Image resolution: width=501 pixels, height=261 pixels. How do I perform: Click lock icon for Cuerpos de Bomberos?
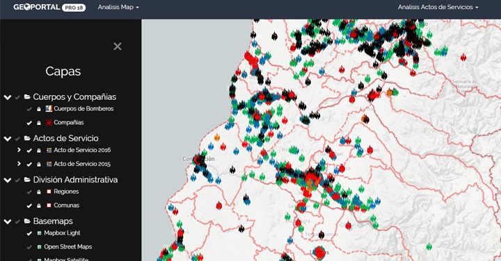click(x=39, y=109)
